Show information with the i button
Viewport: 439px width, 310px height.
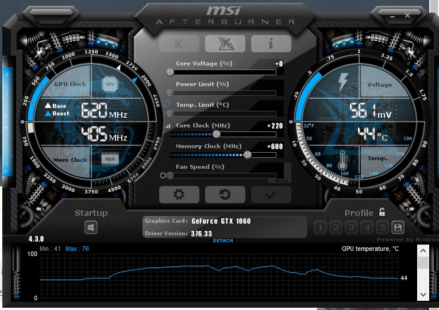[x=271, y=44]
